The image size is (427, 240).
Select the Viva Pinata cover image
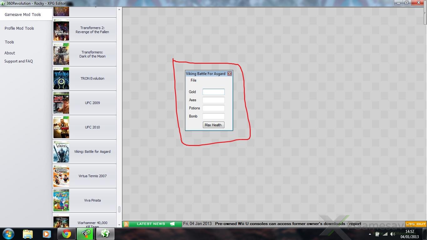pyautogui.click(x=61, y=200)
